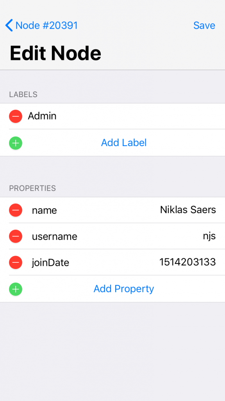Toggle deletion mode for the username row
Viewport: 225px width, 401px height.
(16, 236)
